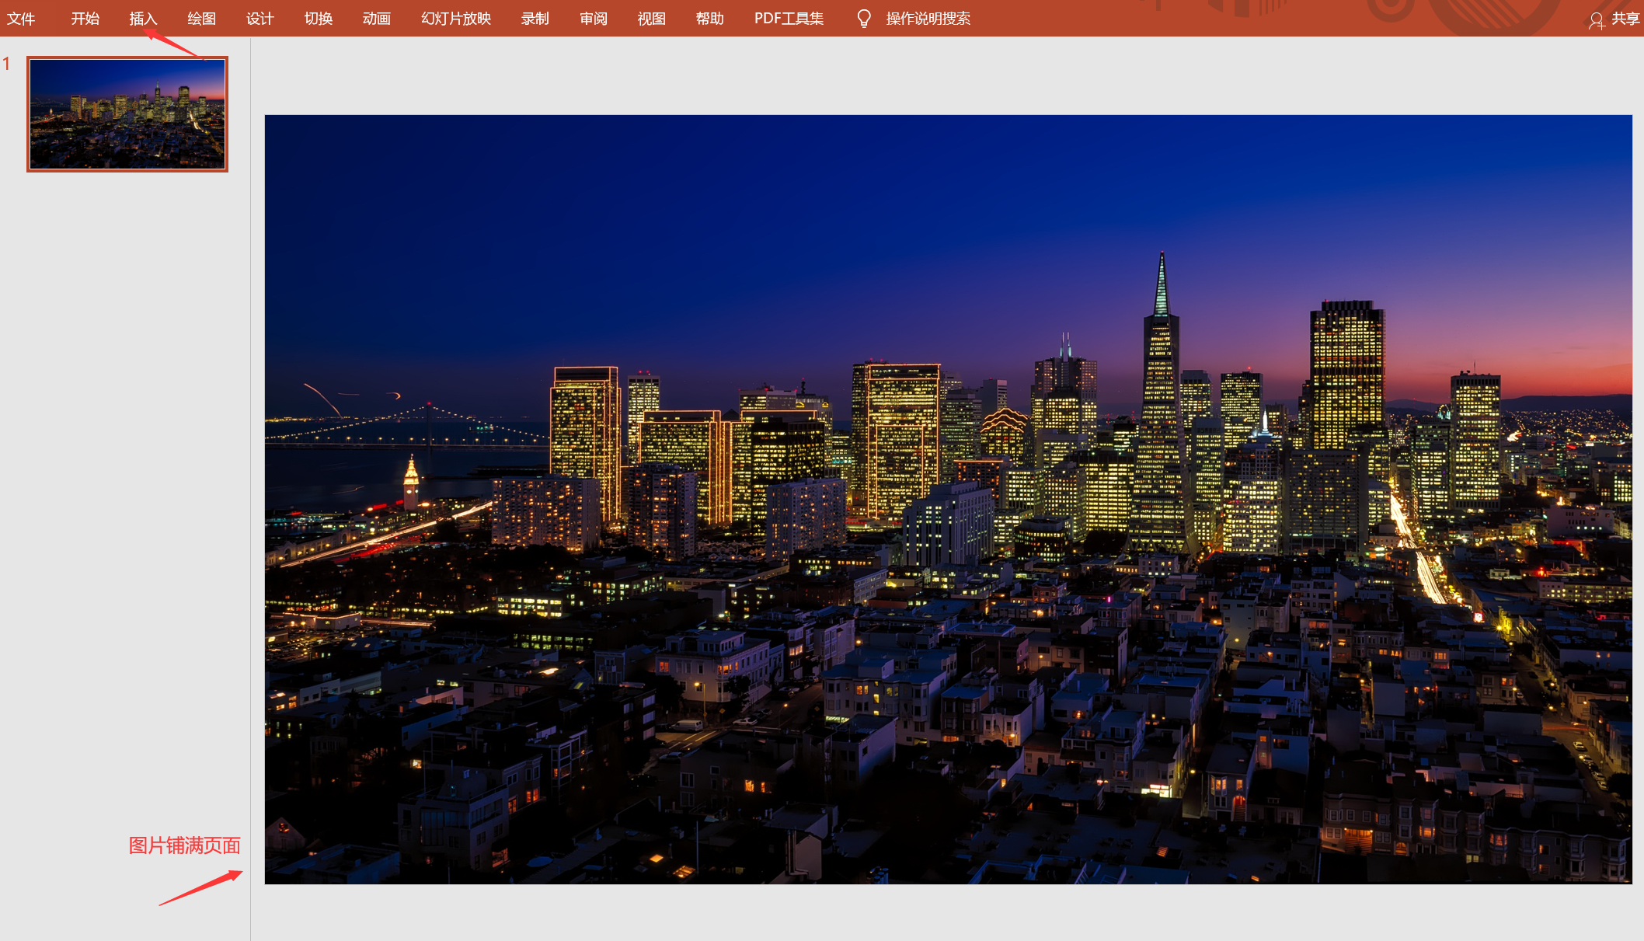The width and height of the screenshot is (1644, 941).
Task: Open the 幻灯片放映 tab
Action: [456, 19]
